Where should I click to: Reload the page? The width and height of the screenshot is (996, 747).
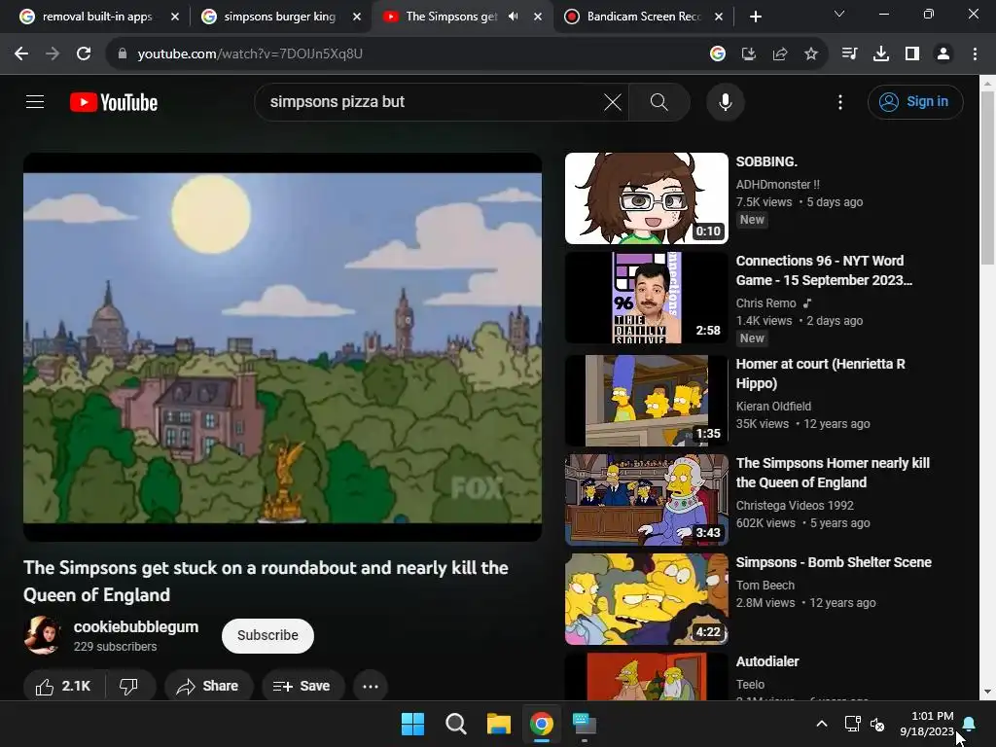[x=84, y=53]
